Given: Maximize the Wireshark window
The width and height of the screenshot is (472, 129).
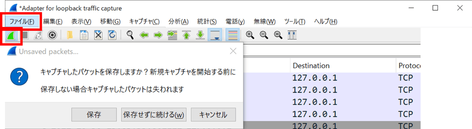Looking at the screenshot, I should 435,8.
